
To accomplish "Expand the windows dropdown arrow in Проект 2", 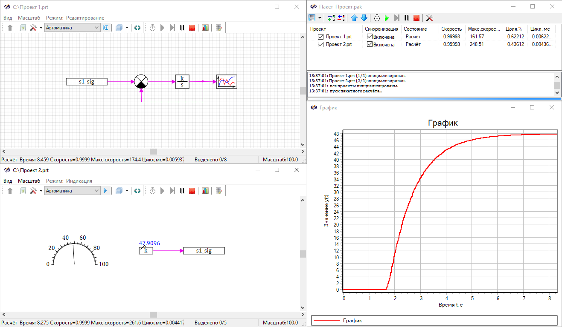I will click(x=127, y=191).
